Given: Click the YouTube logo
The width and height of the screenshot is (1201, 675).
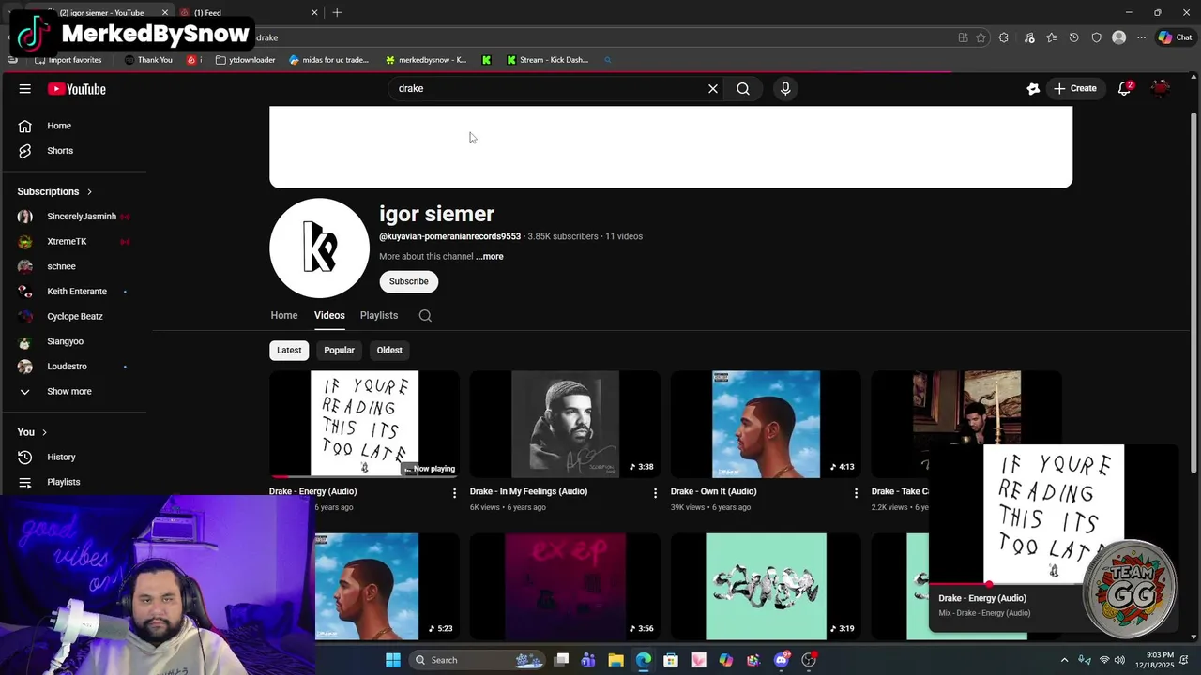Looking at the screenshot, I should (77, 89).
